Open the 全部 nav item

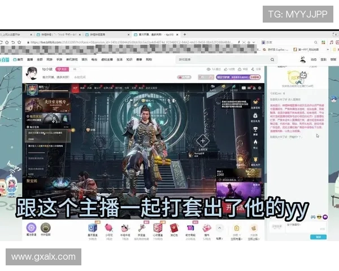tap(40, 59)
